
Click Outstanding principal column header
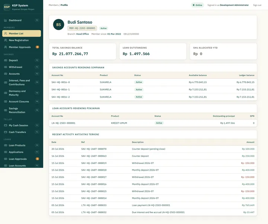coord(224,116)
